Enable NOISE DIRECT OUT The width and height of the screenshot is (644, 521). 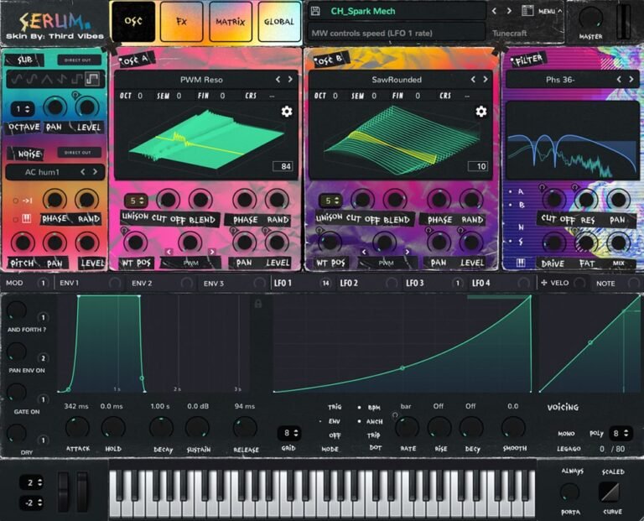78,153
